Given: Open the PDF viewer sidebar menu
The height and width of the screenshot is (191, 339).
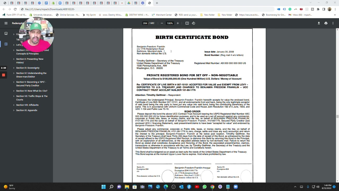Looking at the screenshot, I should [6, 23].
